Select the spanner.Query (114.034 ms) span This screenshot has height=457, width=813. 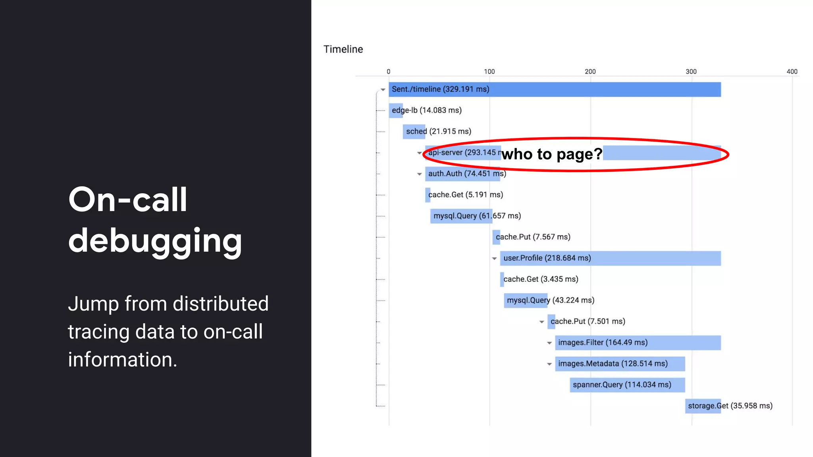[628, 385]
